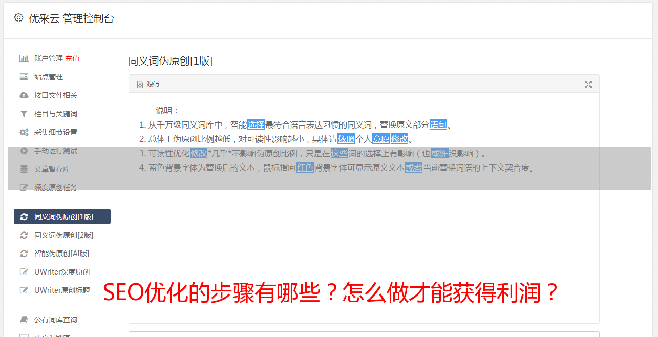
Task: Open UWriter原创标题 menu entry
Action: [x=62, y=290]
